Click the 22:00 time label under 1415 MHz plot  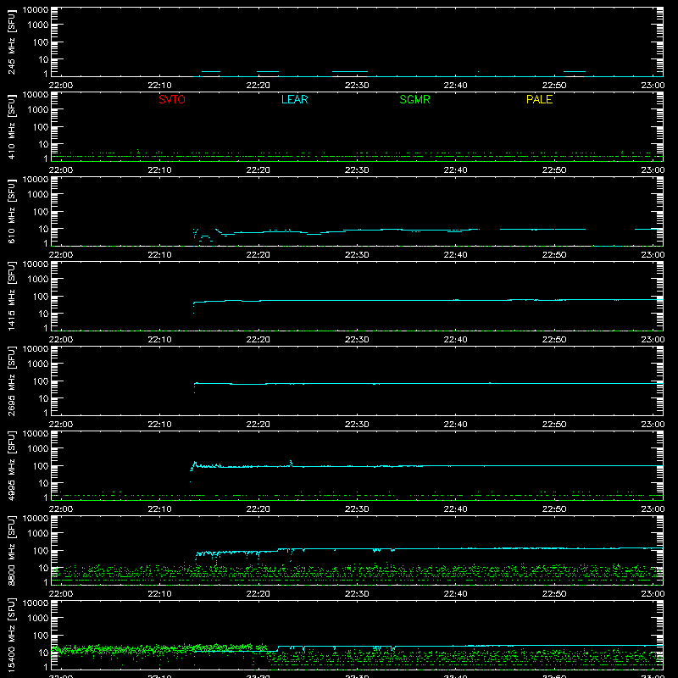click(60, 340)
